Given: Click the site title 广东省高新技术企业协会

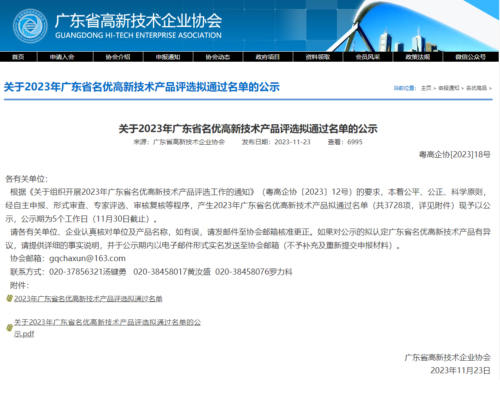Looking at the screenshot, I should 139,21.
